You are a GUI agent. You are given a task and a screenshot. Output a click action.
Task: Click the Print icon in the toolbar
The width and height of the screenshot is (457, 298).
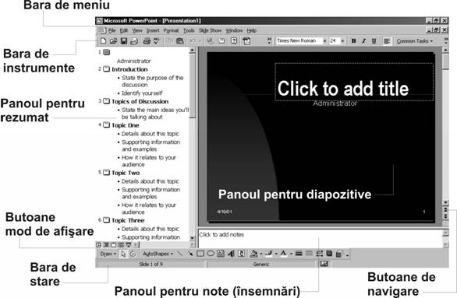point(147,41)
